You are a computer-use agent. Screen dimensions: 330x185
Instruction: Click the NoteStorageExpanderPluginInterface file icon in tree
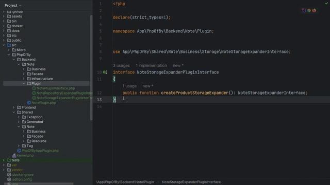34,98
